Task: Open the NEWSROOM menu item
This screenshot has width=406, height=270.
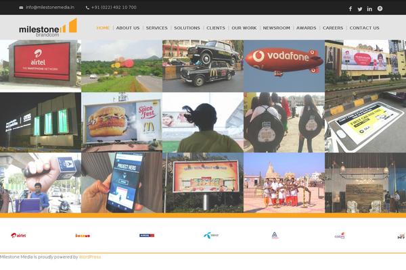Action: [277, 28]
